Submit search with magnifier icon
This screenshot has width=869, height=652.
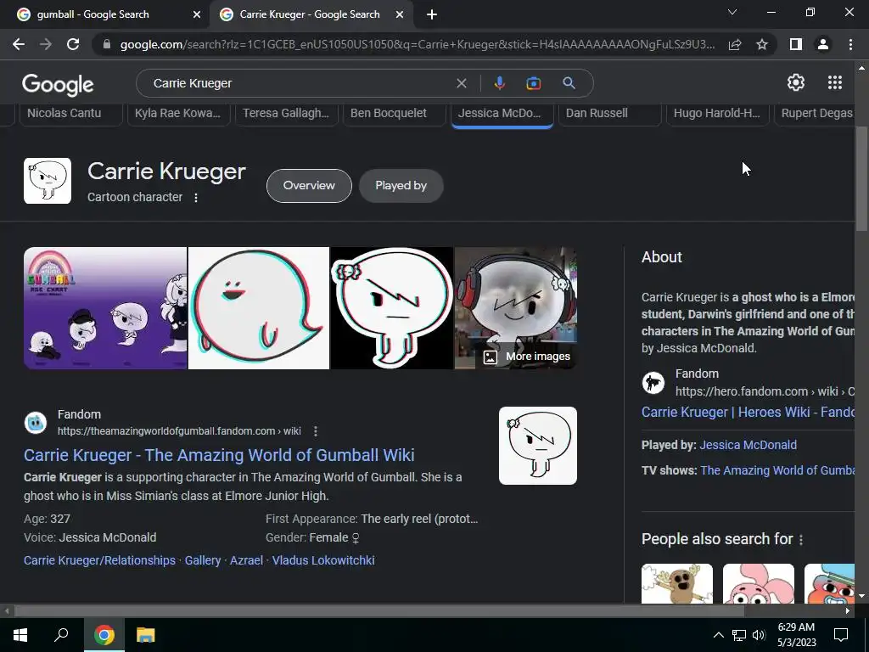coord(569,83)
